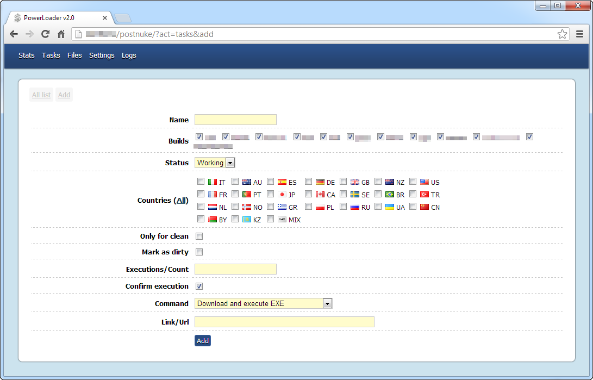Open the Tasks menu item
This screenshot has width=593, height=380.
[x=51, y=55]
